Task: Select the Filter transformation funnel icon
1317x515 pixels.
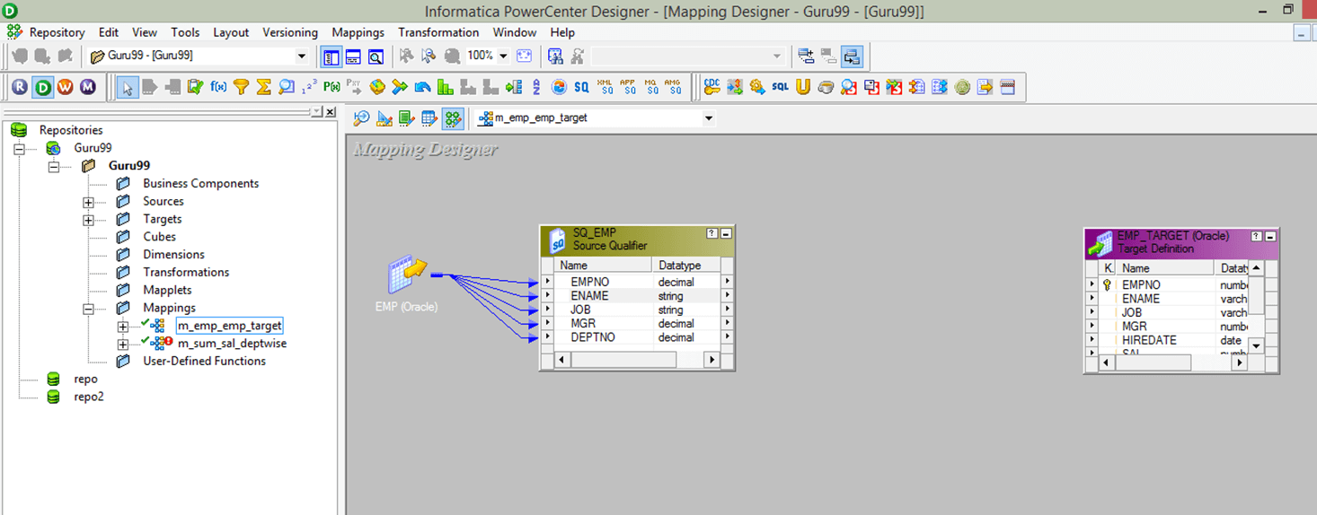Action: point(241,87)
